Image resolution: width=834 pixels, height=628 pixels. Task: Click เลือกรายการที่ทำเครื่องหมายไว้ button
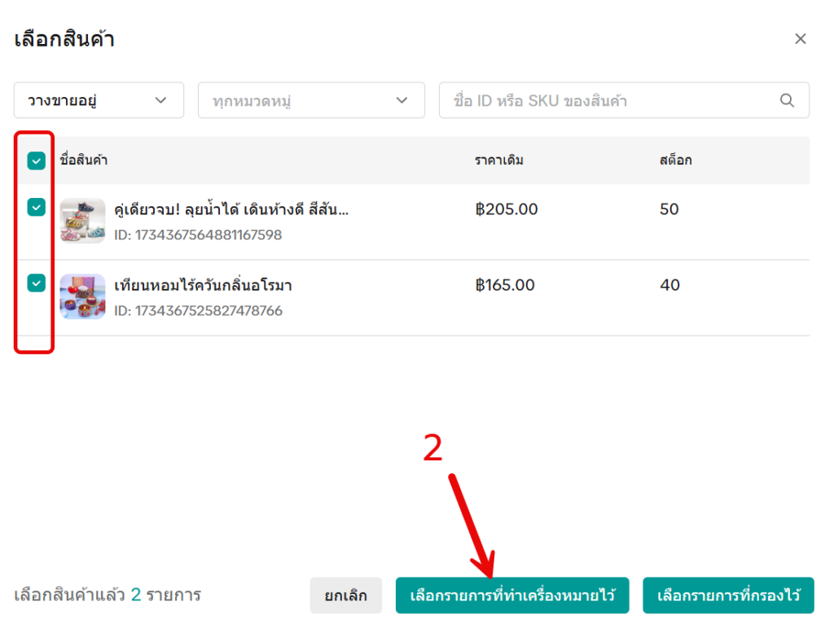512,595
